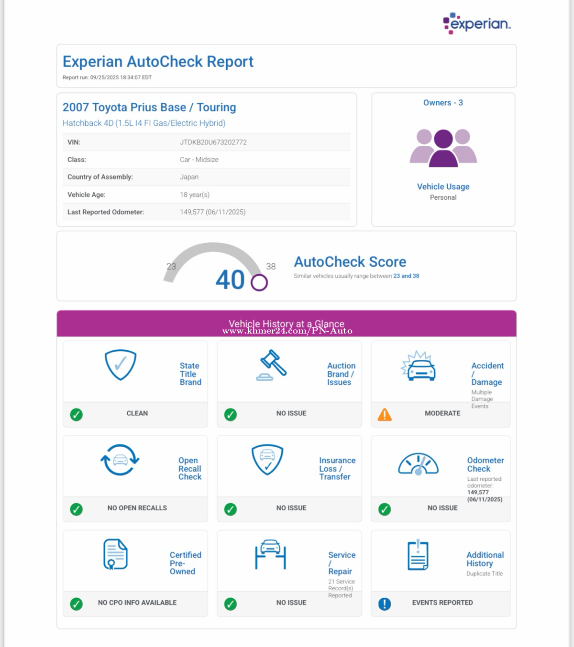Screen dimensions: 574x647
Task: Click the Insurance Loss shield icon
Action: pyautogui.click(x=267, y=460)
